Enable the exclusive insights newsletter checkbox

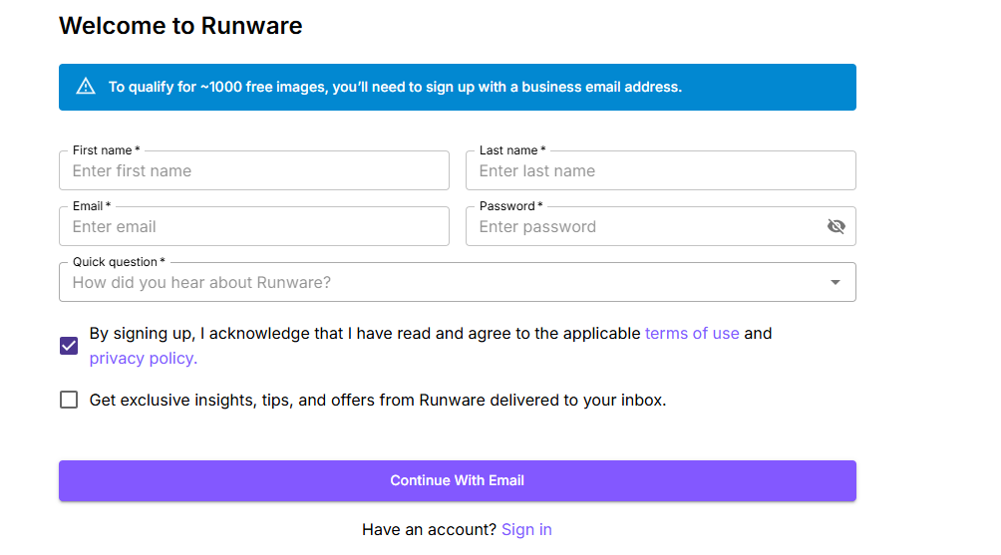point(69,400)
